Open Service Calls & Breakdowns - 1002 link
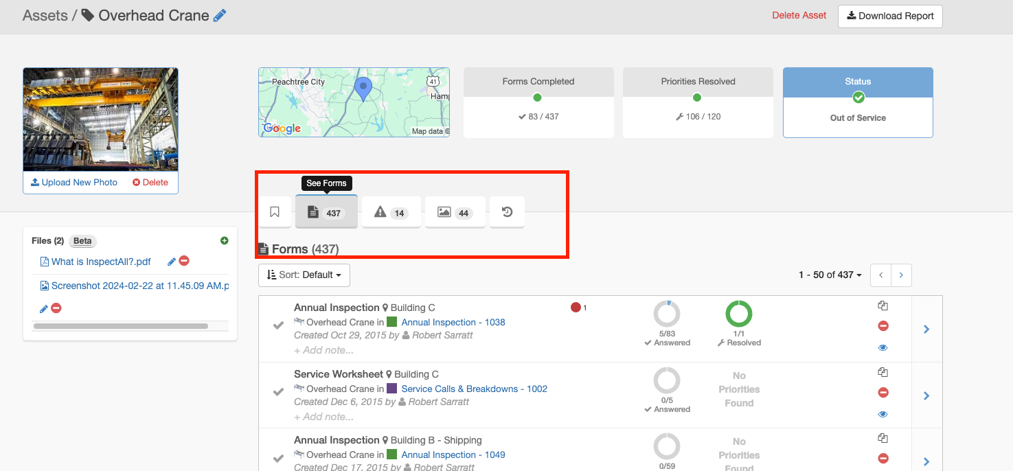 click(x=475, y=389)
